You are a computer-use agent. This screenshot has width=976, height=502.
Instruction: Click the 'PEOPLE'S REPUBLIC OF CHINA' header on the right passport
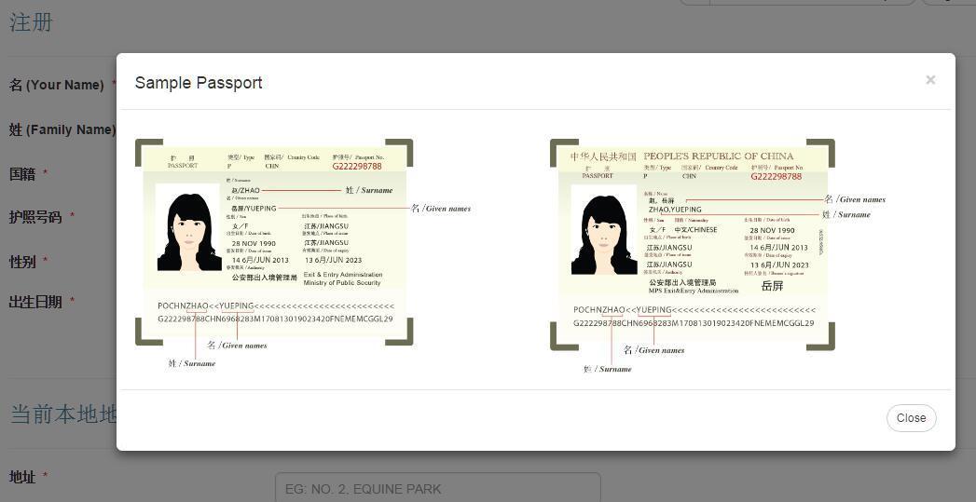point(718,156)
